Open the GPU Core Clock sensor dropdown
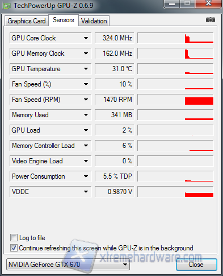The image size is (223, 276). (x=86, y=38)
